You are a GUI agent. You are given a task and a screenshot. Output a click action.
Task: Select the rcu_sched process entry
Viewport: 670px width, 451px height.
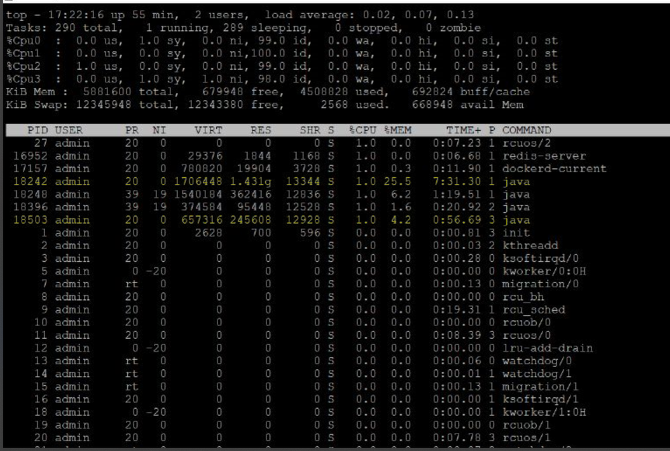tap(534, 310)
